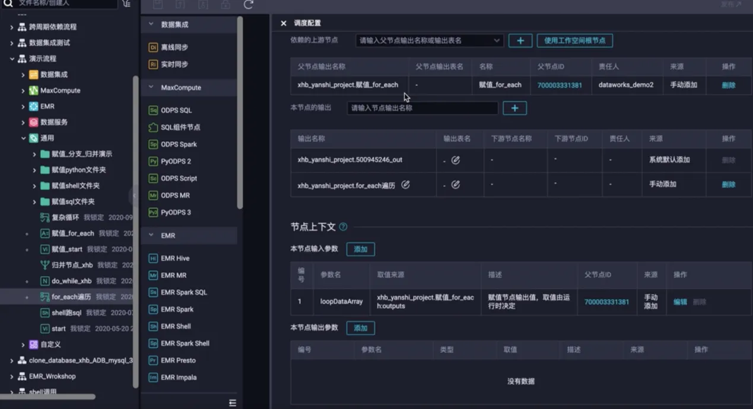Delete the 赋值_for_each upstream dependency

coord(729,85)
